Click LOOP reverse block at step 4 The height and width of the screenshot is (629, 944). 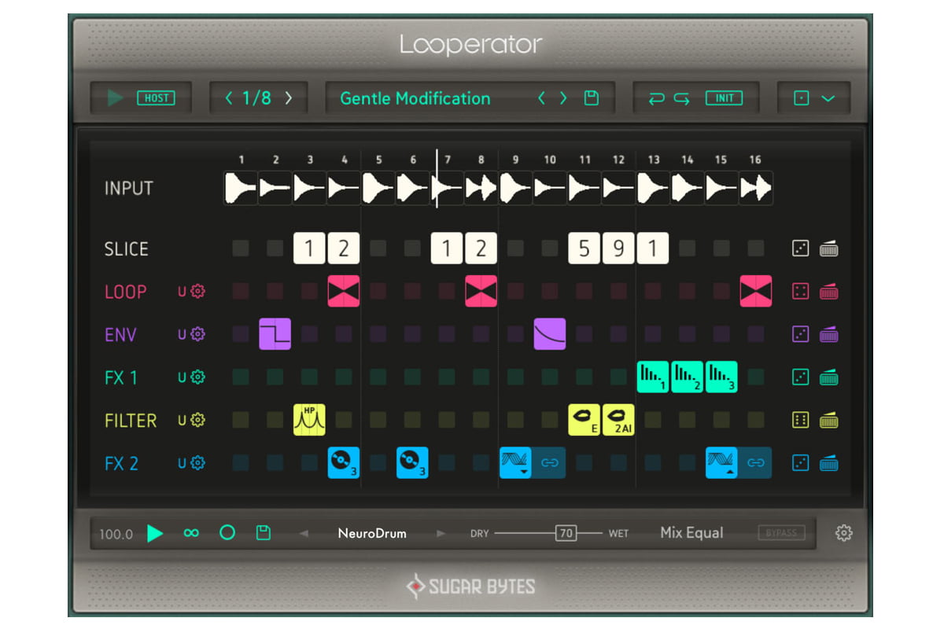click(344, 291)
